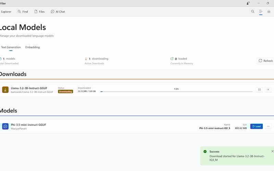Screen dimensions: 274x171
Task: Minimize the Filer window
Action: (259, 3)
